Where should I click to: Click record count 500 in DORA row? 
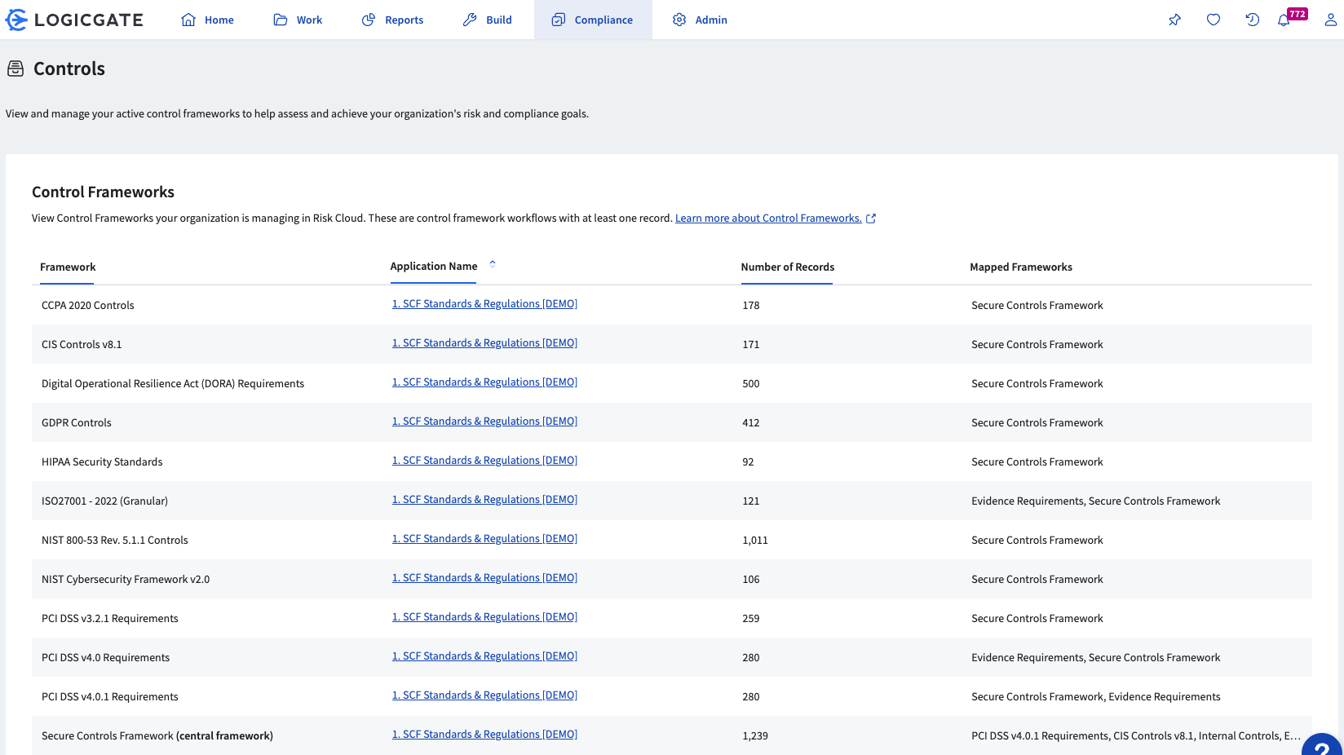[x=751, y=383]
